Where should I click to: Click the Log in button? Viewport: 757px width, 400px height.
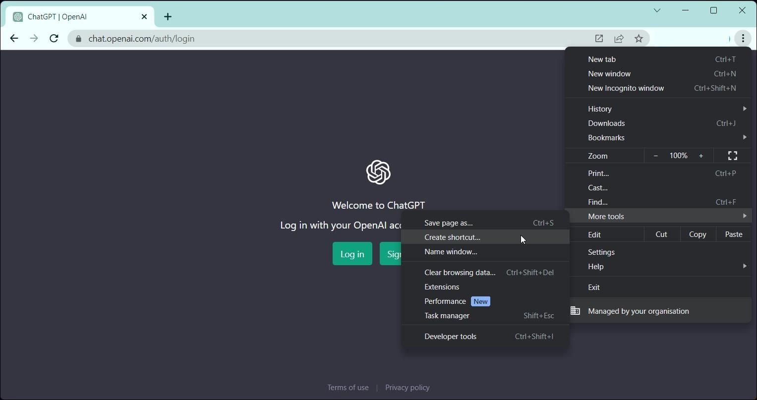352,253
